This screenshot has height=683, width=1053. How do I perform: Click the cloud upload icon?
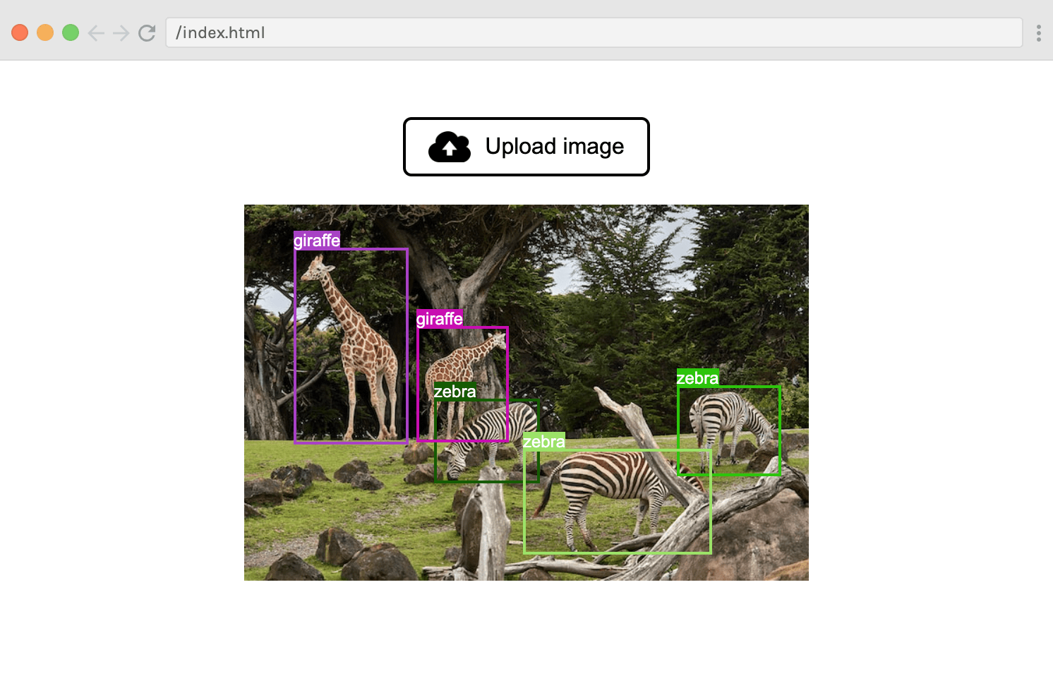(x=449, y=147)
